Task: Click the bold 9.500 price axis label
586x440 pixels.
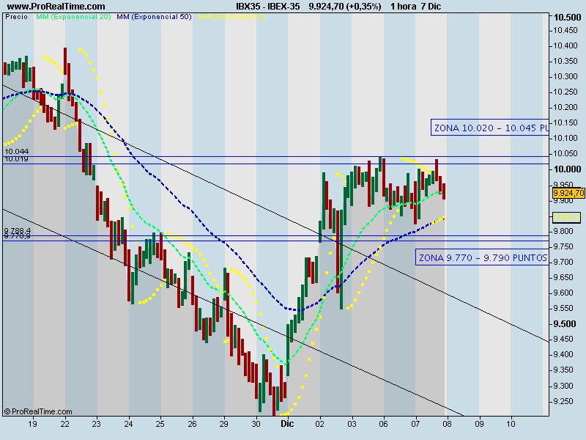Action: coord(565,324)
